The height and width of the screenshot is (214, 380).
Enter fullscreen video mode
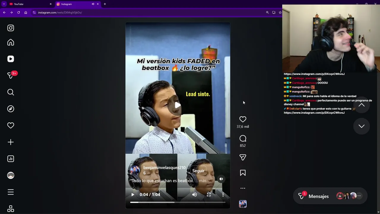click(209, 195)
